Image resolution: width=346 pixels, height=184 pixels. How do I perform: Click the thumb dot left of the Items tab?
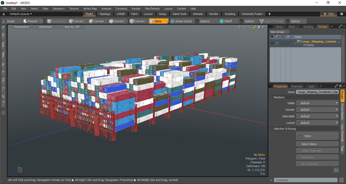point(271,27)
